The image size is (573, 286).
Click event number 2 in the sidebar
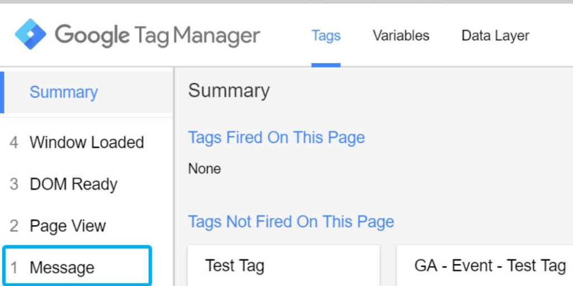[14, 226]
